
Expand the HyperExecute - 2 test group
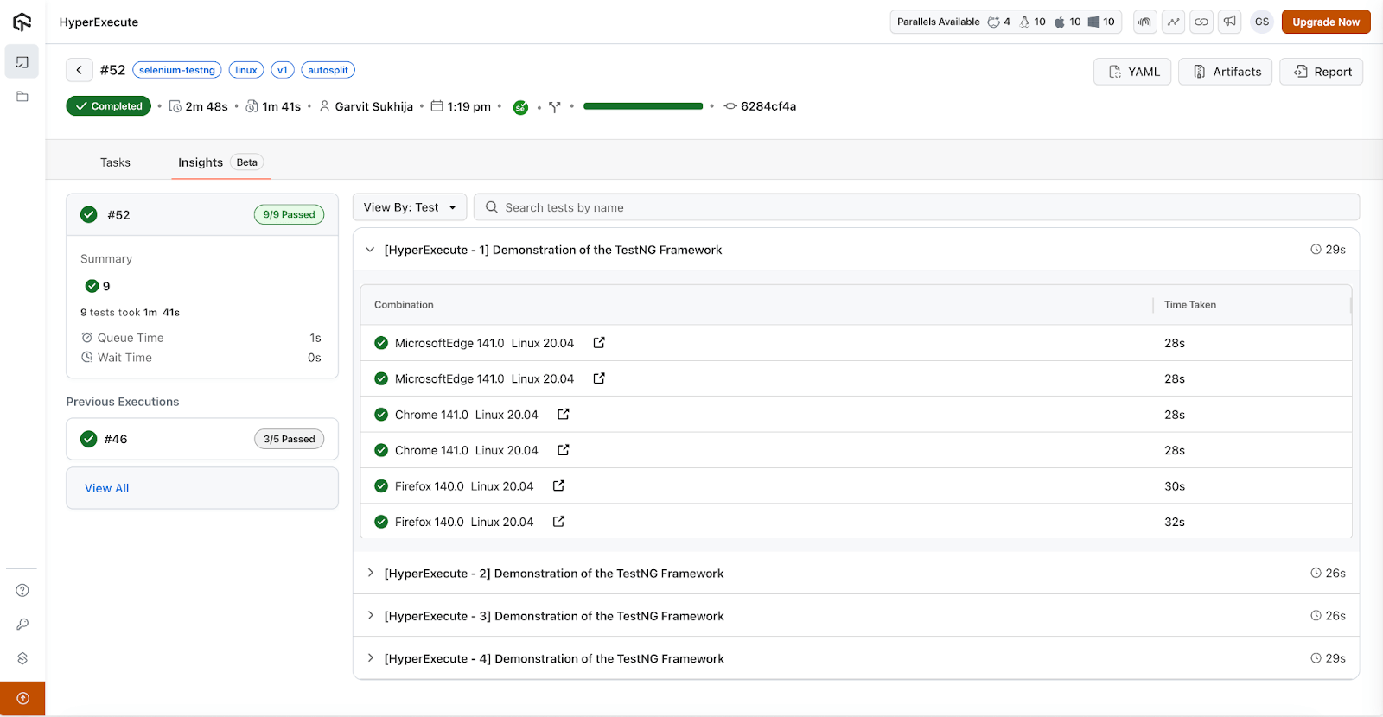(371, 574)
